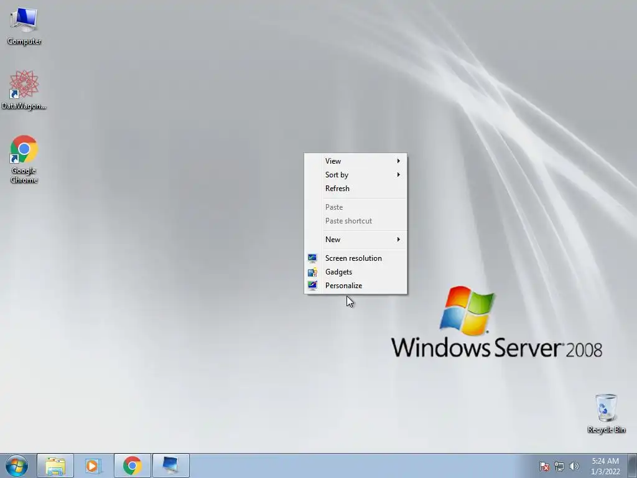Image resolution: width=637 pixels, height=478 pixels.
Task: Expand the Sort by submenu
Action: tap(355, 175)
